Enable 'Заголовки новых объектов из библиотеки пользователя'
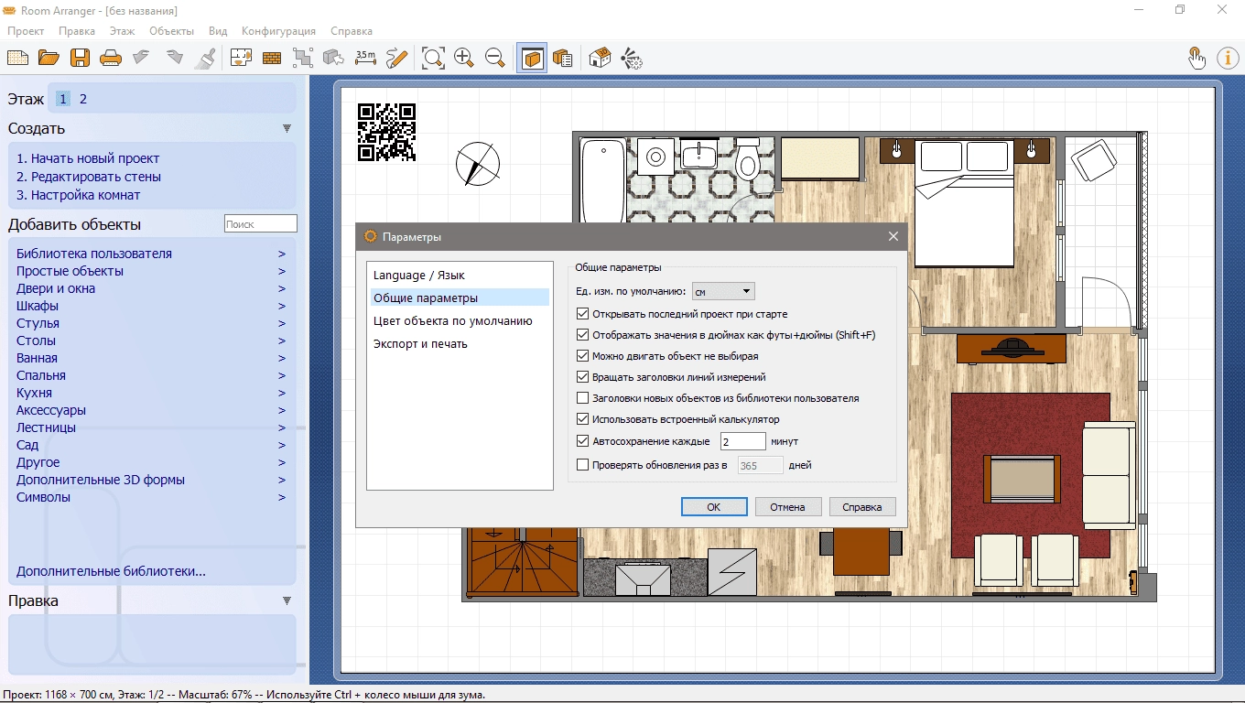The image size is (1245, 703). click(583, 398)
